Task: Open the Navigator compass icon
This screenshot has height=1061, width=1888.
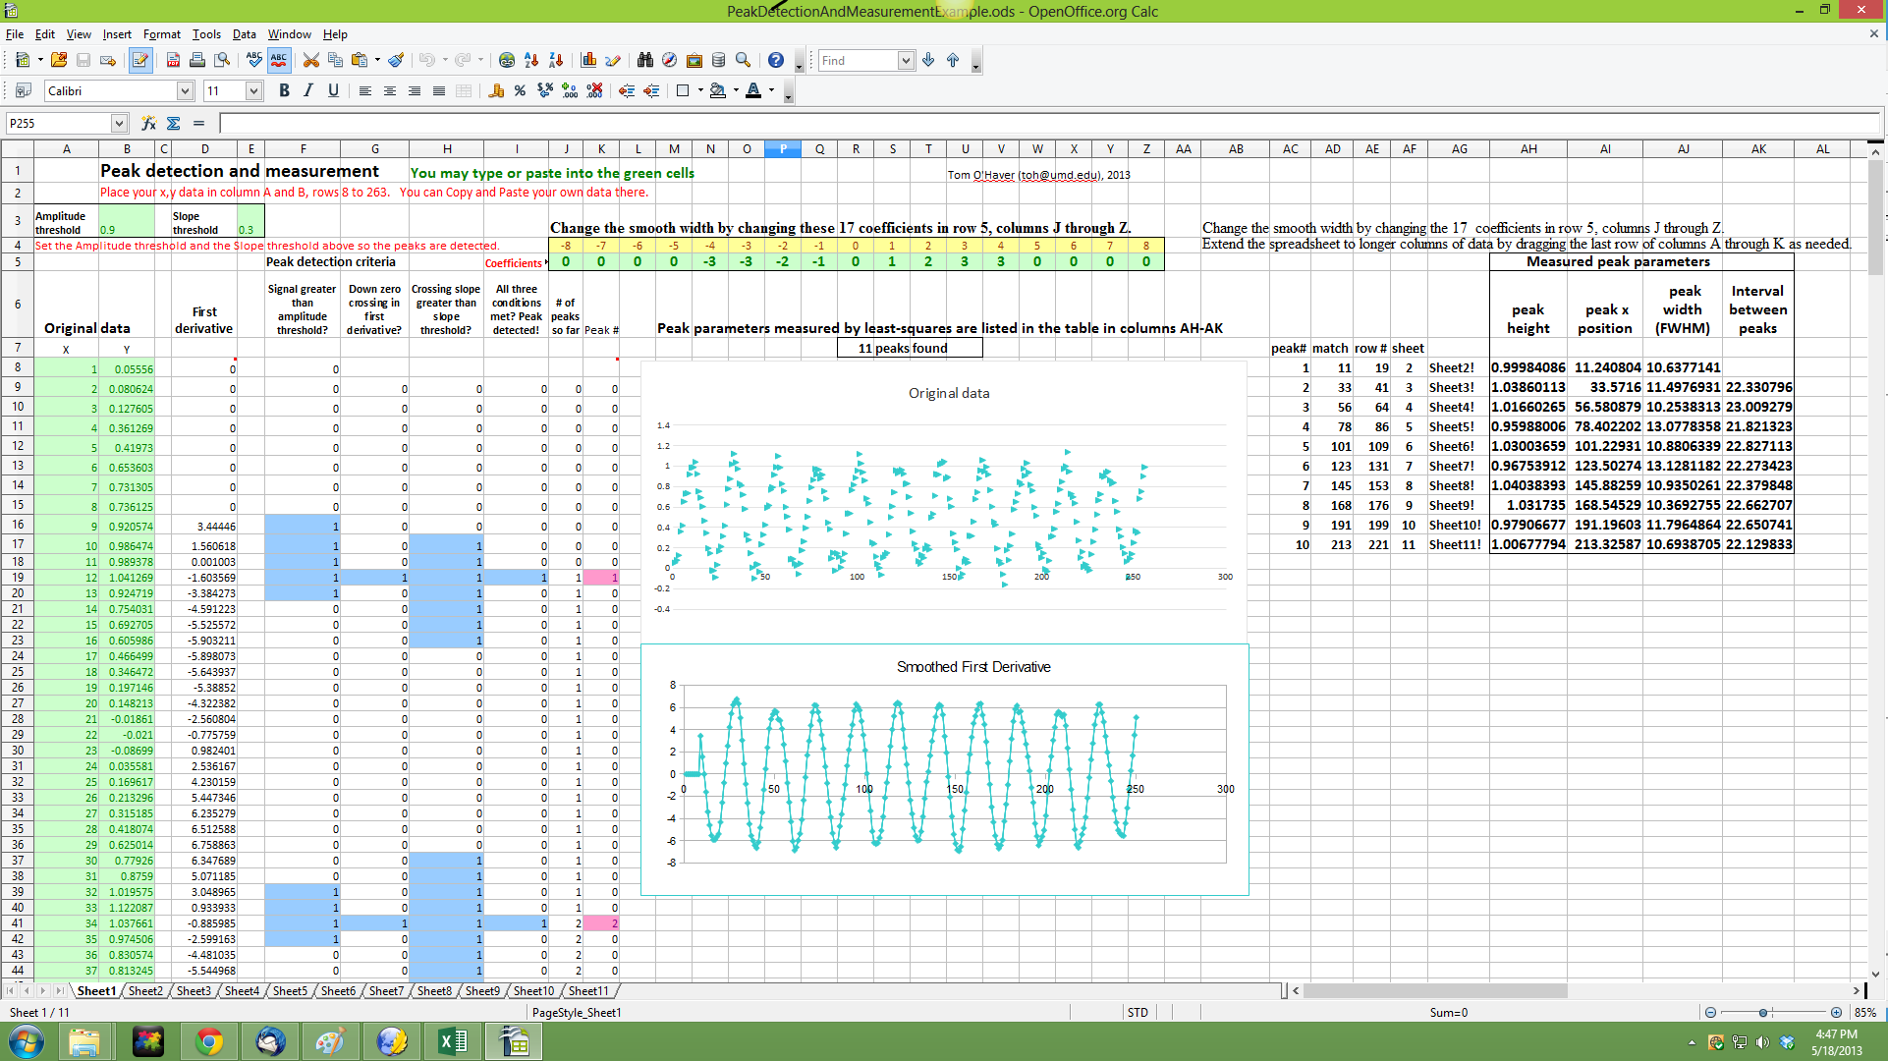Action: 670,61
